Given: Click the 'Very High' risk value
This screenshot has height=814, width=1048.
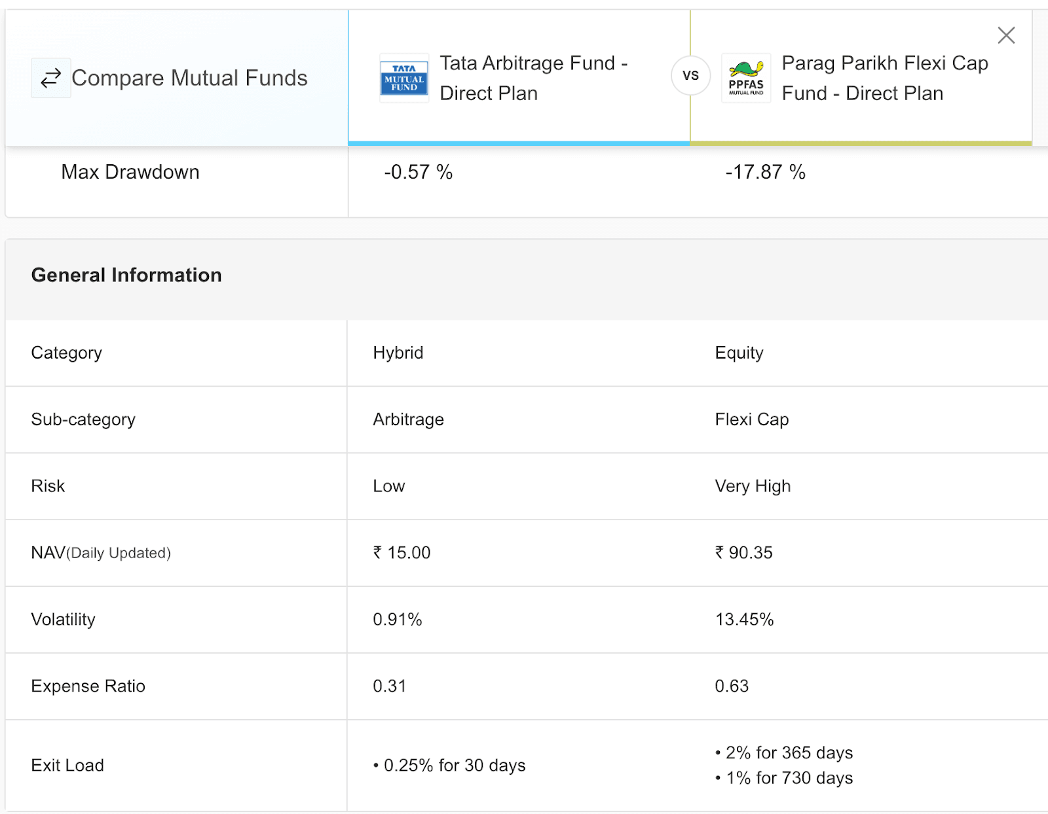Looking at the screenshot, I should click(x=753, y=486).
